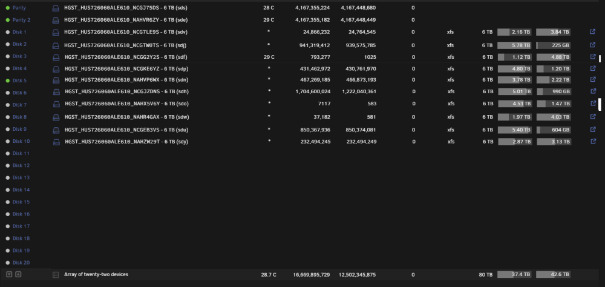Click the Disk 9 free space bar 604 GB

pyautogui.click(x=554, y=130)
